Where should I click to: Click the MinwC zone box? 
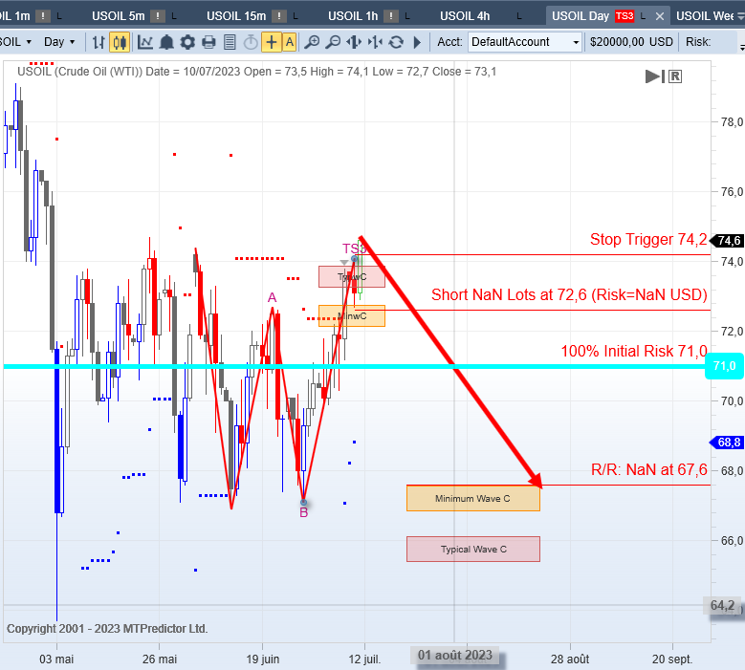click(352, 316)
